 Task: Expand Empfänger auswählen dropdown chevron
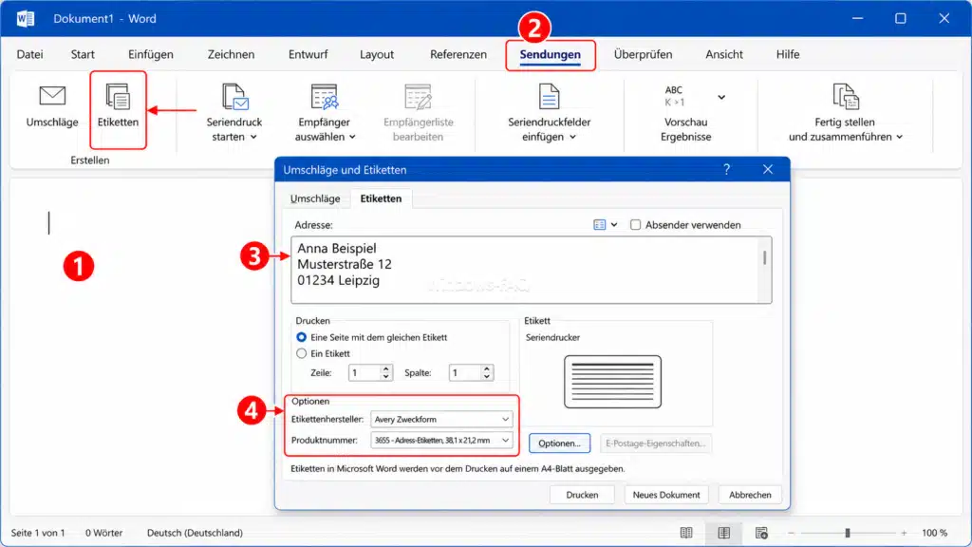pos(352,137)
